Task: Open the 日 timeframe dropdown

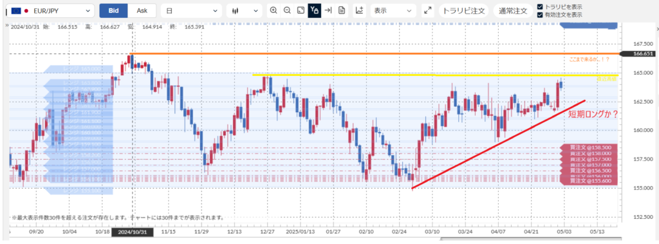Action: pos(191,10)
